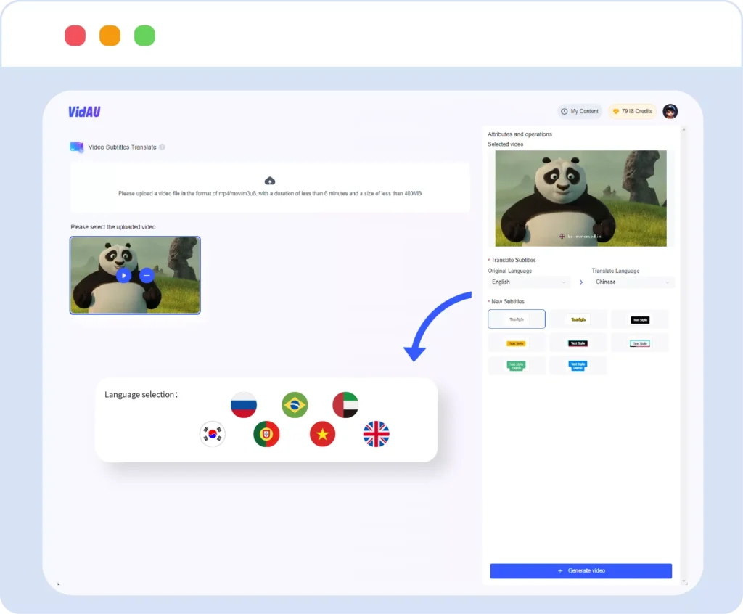Click the Please select the uploaded video label
The height and width of the screenshot is (614, 743).
pos(112,227)
